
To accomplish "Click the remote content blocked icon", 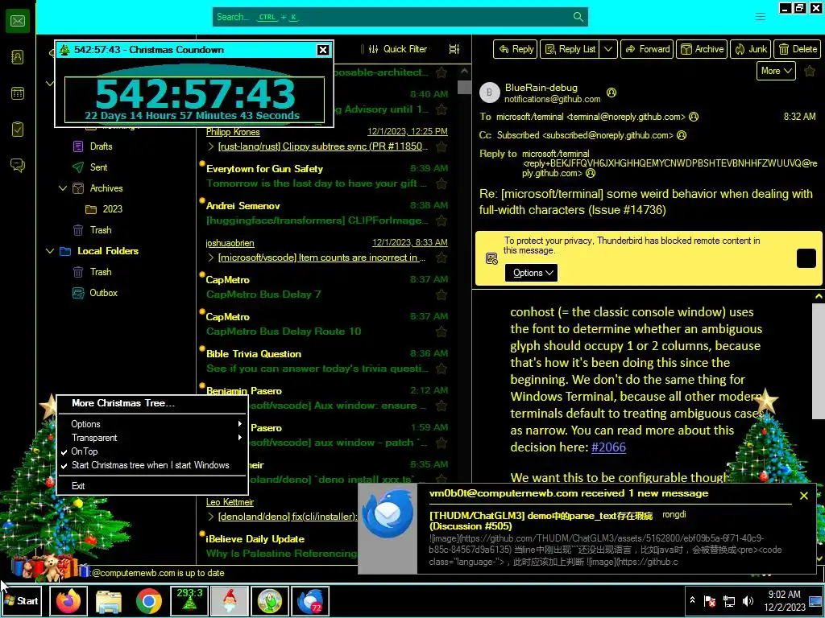I will (491, 258).
